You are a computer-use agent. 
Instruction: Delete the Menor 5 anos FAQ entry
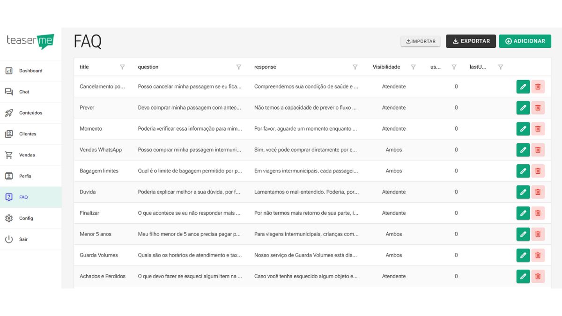(x=538, y=234)
